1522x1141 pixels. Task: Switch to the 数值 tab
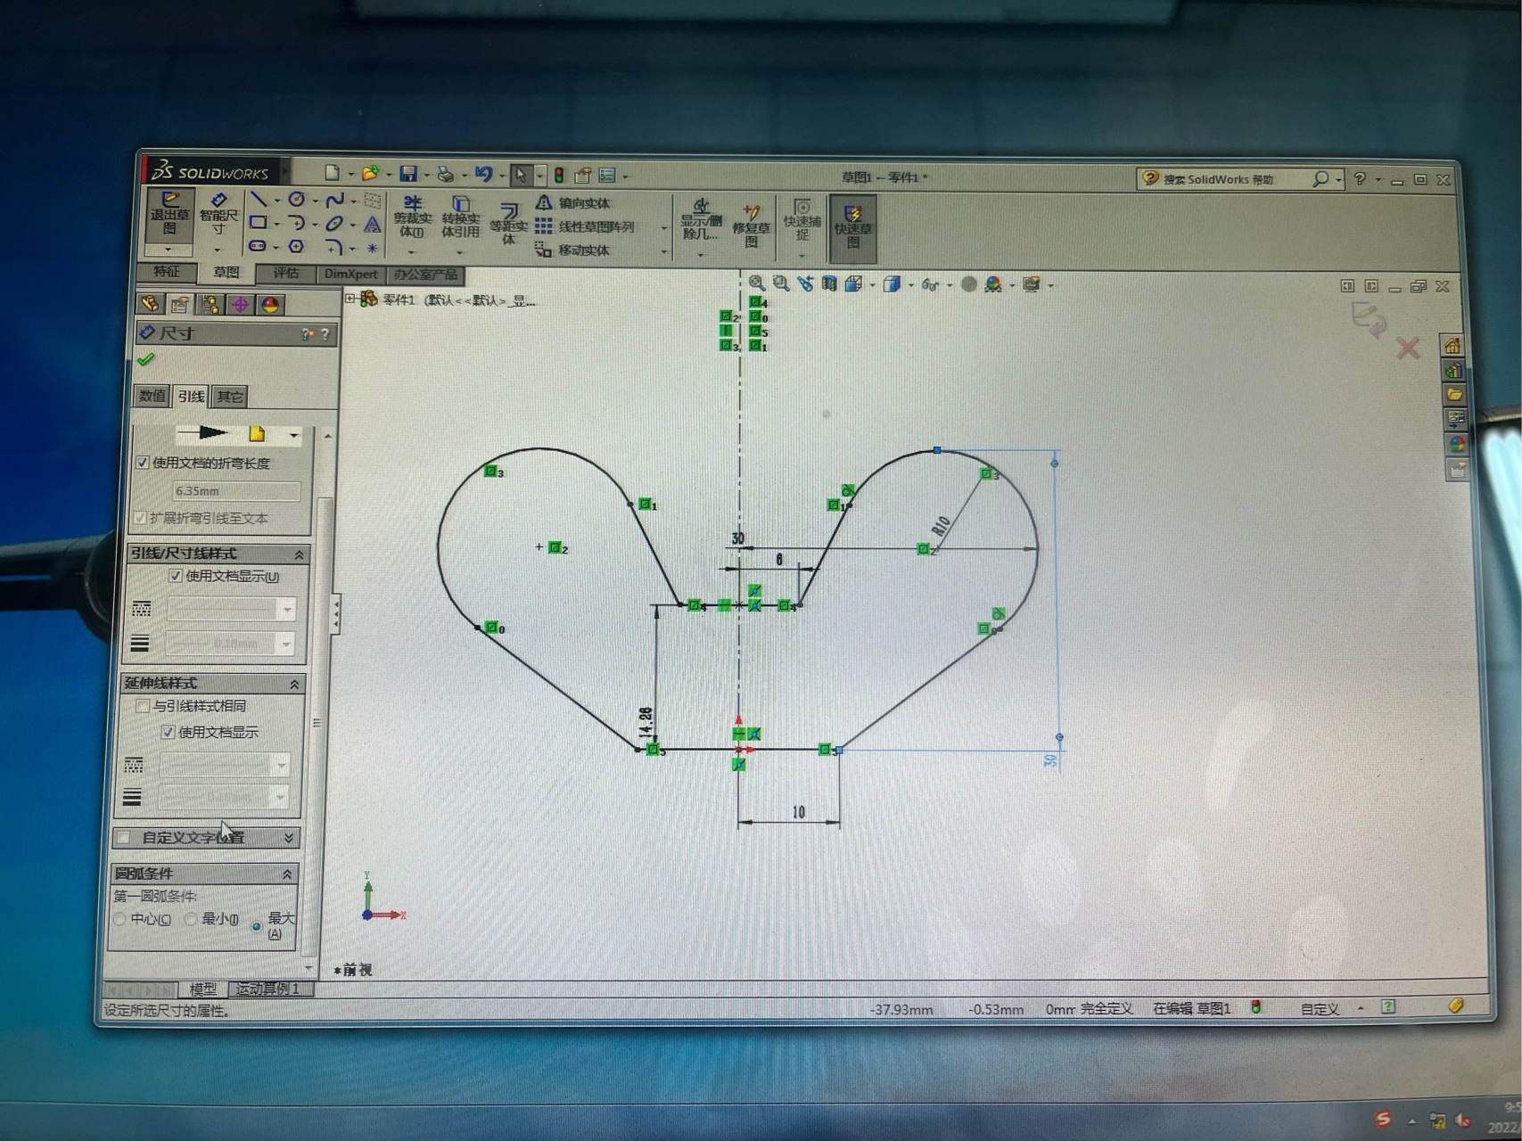tap(152, 396)
